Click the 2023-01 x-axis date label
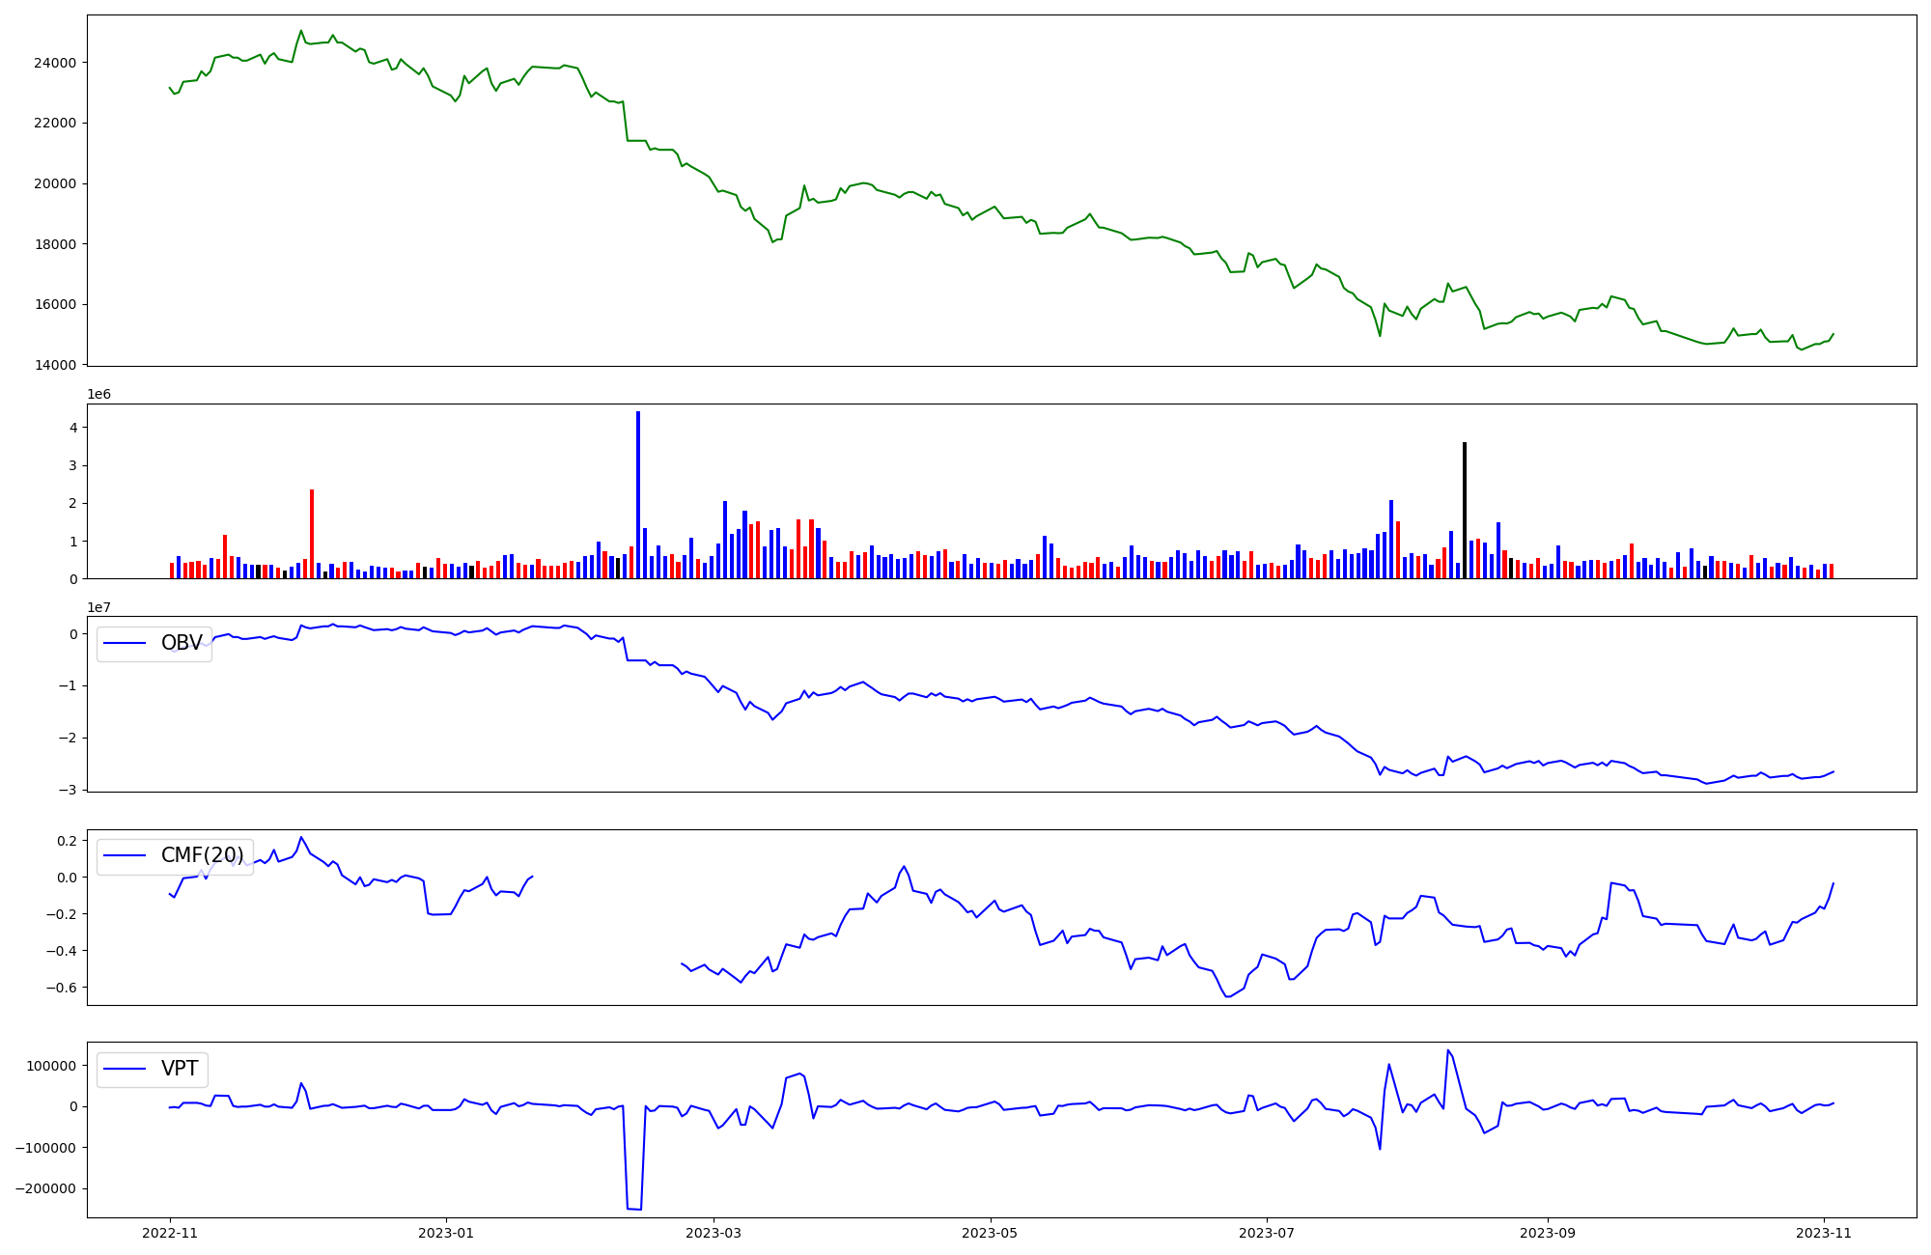1931x1255 pixels. 446,1233
